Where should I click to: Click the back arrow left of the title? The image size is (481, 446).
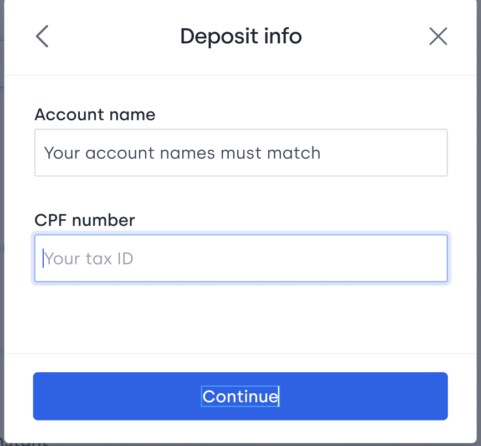tap(42, 36)
